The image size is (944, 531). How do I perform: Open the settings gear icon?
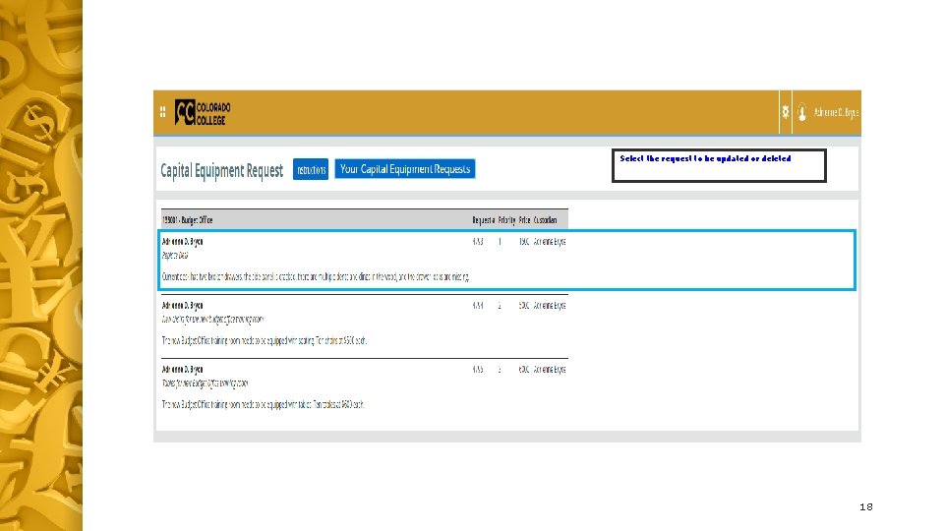coord(785,112)
